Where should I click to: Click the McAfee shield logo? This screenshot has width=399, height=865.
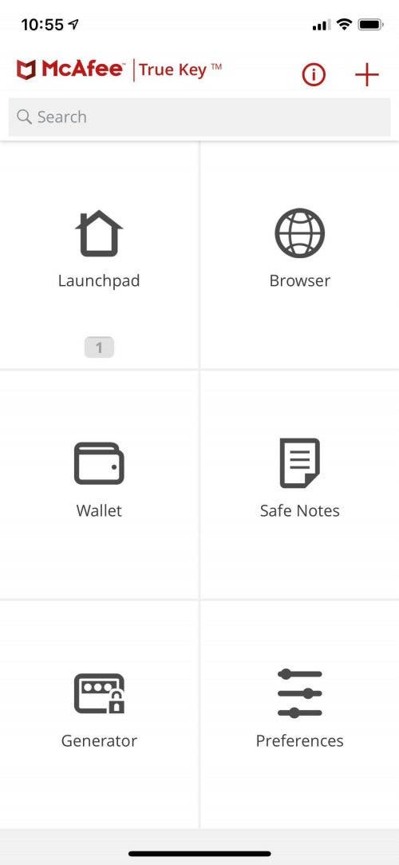pyautogui.click(x=26, y=70)
